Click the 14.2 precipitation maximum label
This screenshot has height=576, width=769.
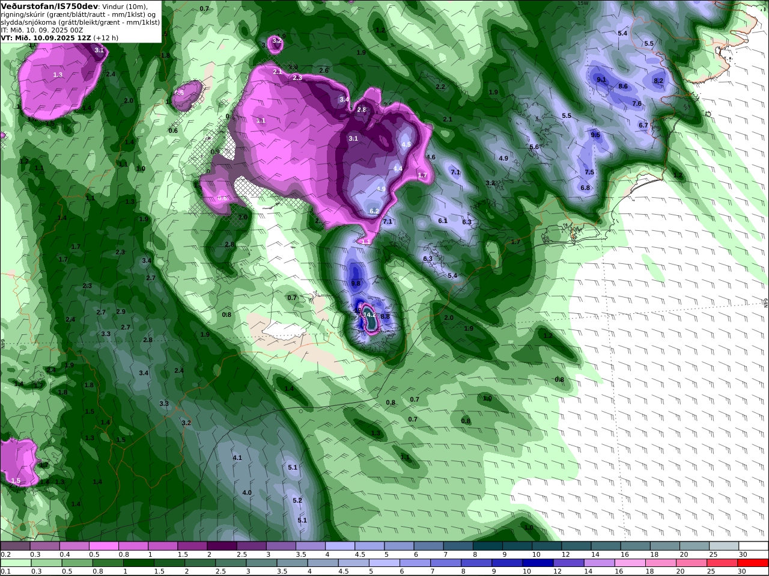pos(370,315)
